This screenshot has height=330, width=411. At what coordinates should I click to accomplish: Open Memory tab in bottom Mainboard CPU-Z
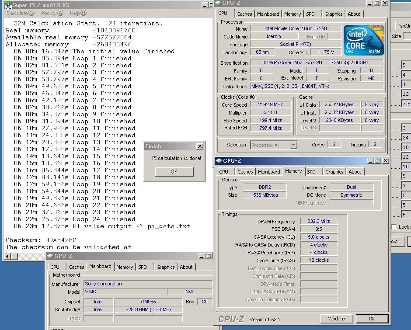coord(125,267)
